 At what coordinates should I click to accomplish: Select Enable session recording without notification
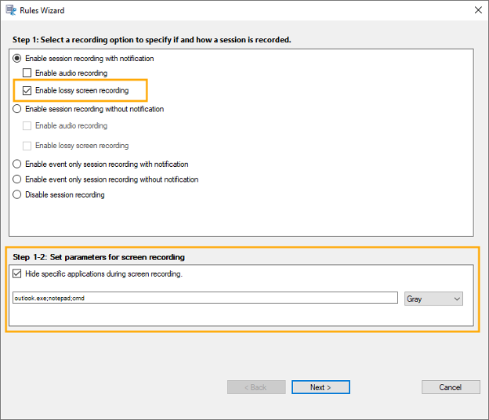tap(18, 110)
